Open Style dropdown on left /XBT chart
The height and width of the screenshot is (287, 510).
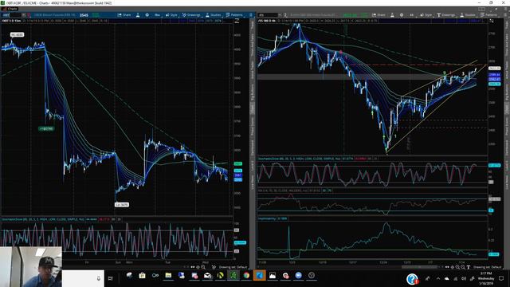(171, 15)
